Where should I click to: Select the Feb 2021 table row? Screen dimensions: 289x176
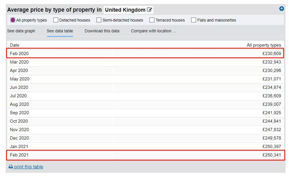pos(145,155)
